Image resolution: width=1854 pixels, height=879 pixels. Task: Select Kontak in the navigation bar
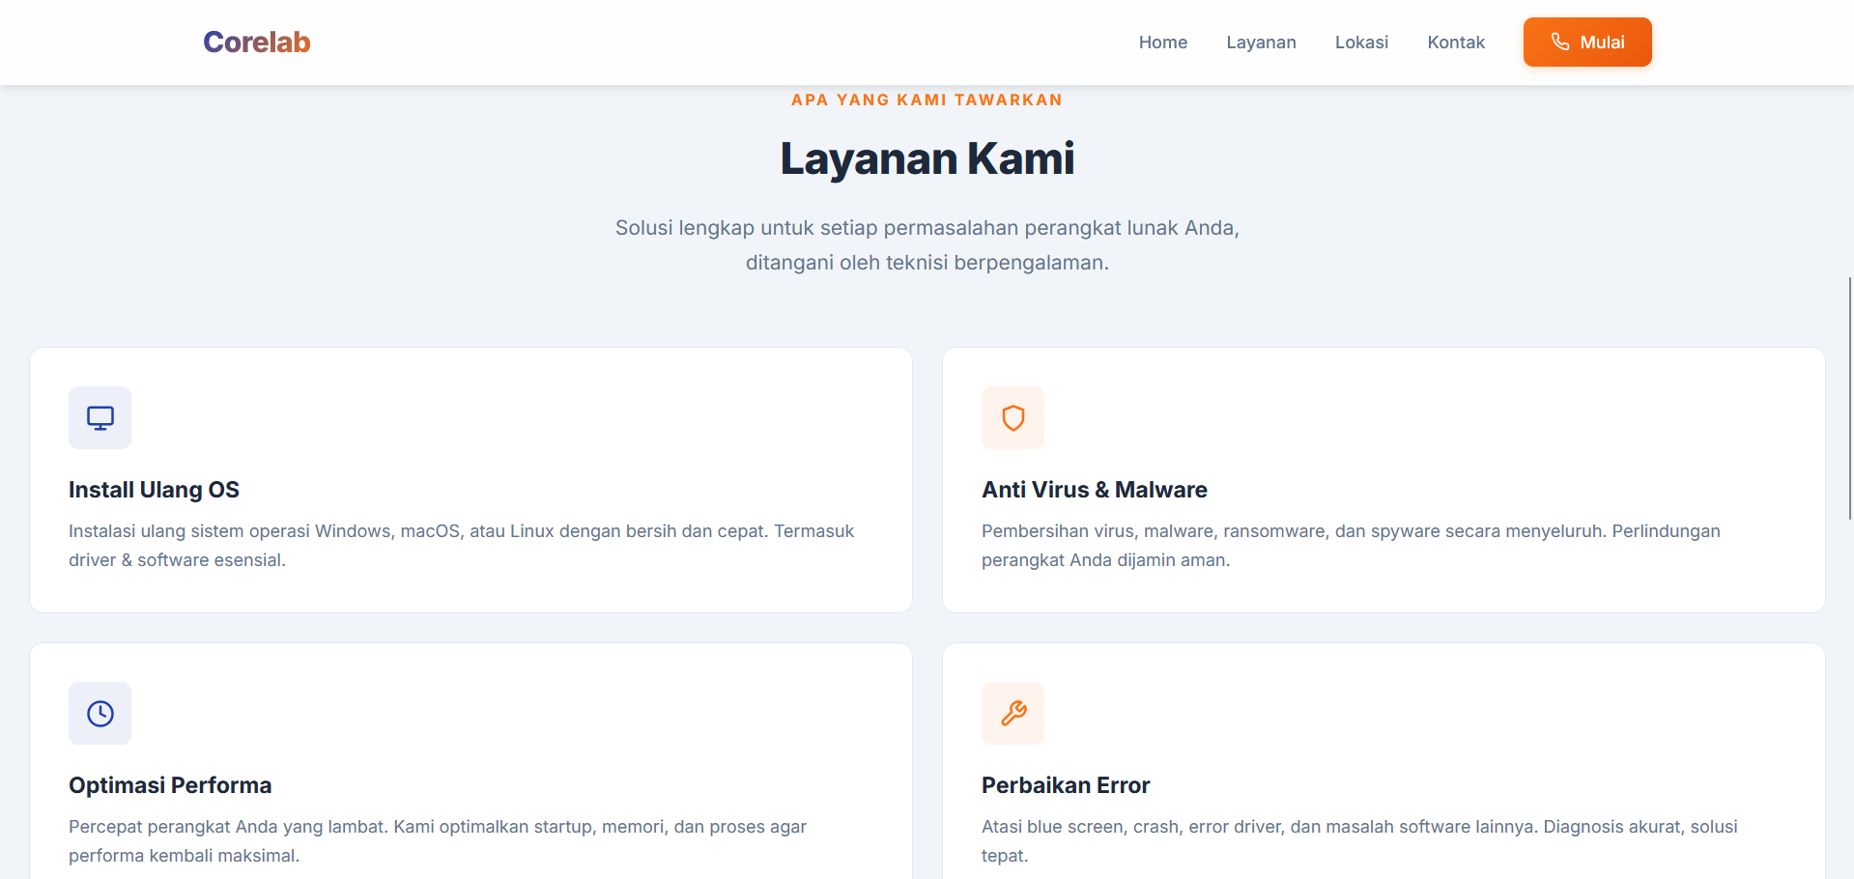(x=1456, y=43)
